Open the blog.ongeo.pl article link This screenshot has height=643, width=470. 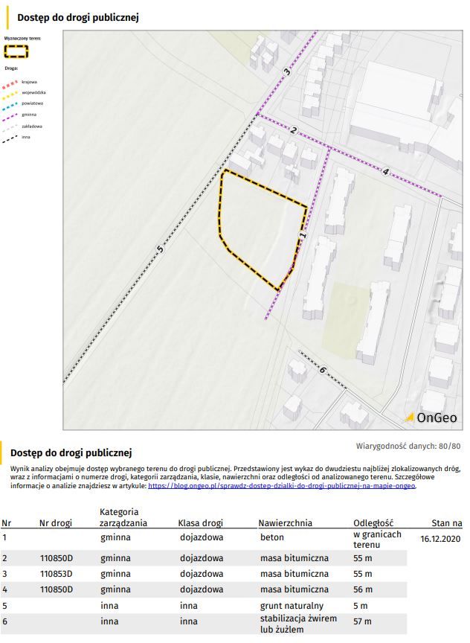click(281, 485)
